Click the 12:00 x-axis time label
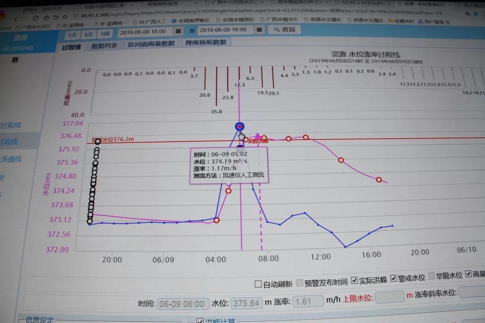This screenshot has width=485, height=323. [321, 257]
